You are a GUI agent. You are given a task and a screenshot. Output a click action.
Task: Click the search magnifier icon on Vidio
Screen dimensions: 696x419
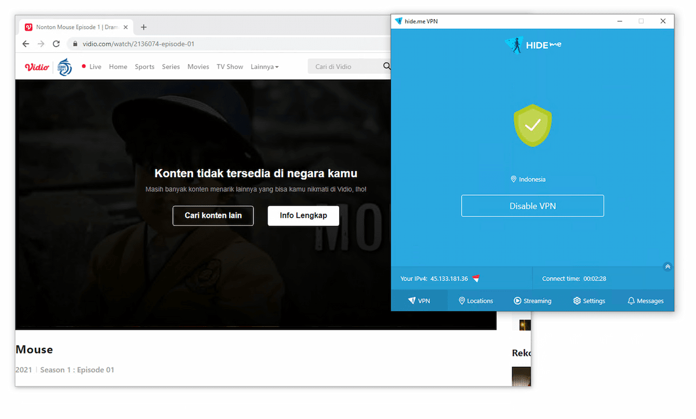click(387, 66)
